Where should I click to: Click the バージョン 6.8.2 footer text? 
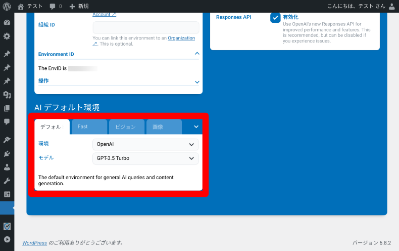point(372,243)
